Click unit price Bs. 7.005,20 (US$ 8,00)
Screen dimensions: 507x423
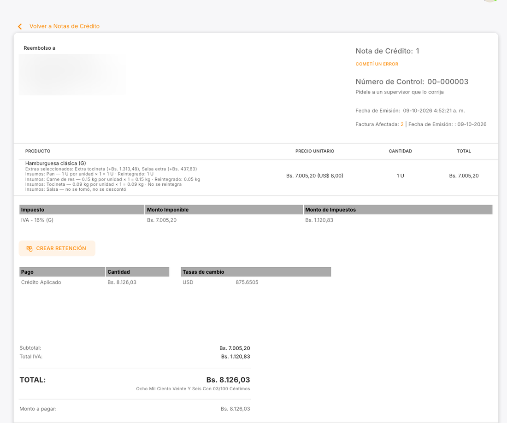click(x=315, y=176)
